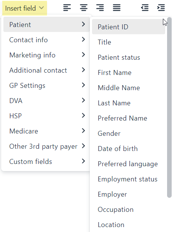Click the submenu vertical scrollbar
The image size is (172, 232).
coord(169,107)
